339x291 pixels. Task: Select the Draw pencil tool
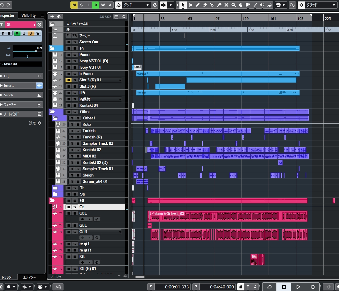coord(197,5)
